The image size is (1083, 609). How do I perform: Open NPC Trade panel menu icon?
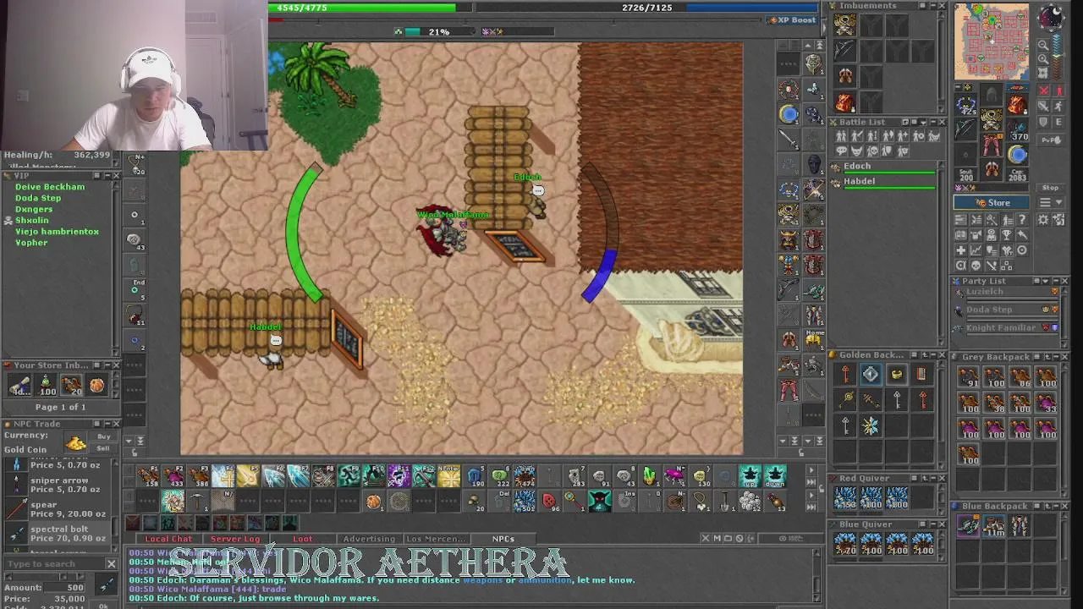tap(97, 424)
